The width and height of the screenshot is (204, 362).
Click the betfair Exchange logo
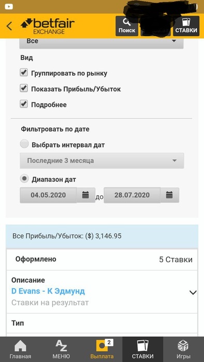coord(48,26)
